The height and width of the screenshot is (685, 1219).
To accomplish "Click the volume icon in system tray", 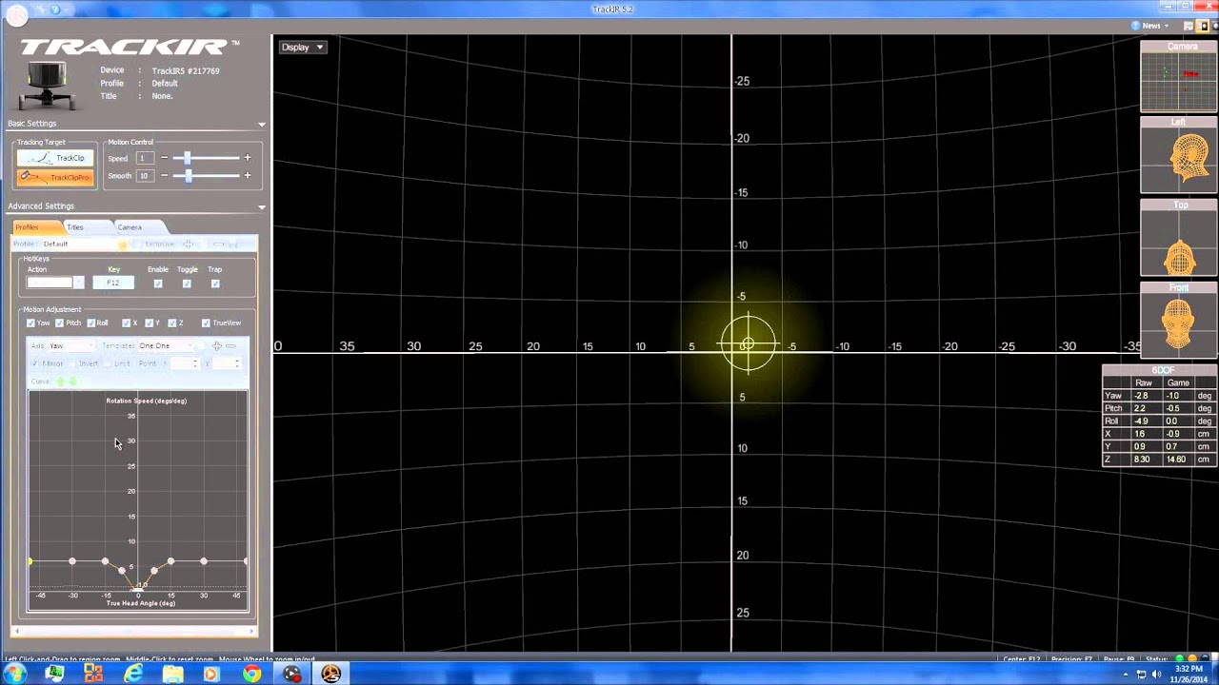I will coord(1158,675).
